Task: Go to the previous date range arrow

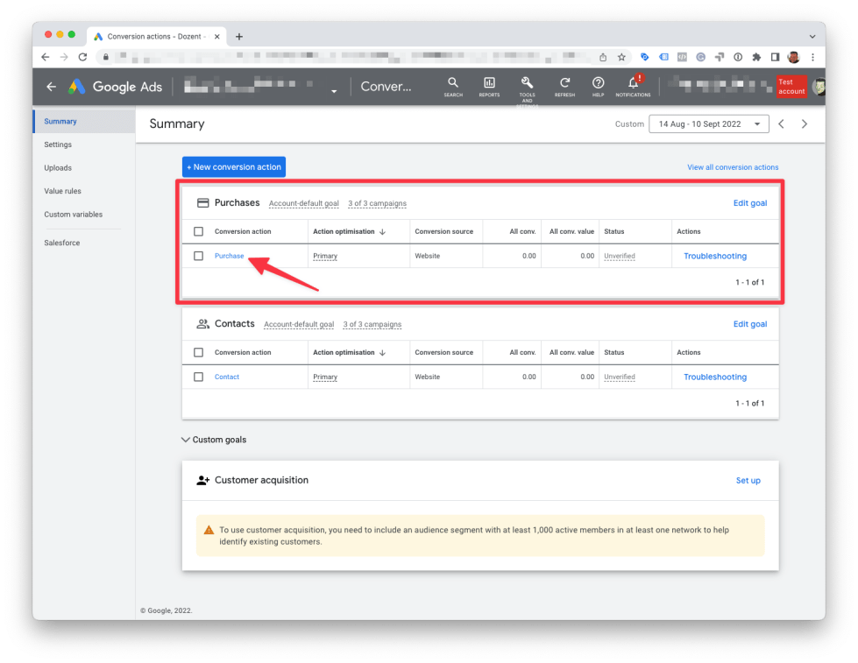Action: coord(782,124)
